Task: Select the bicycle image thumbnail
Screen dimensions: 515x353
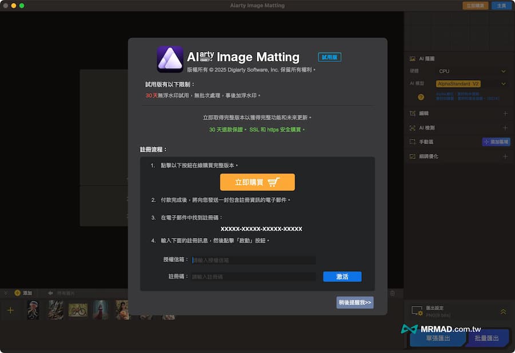Action: (x=77, y=310)
